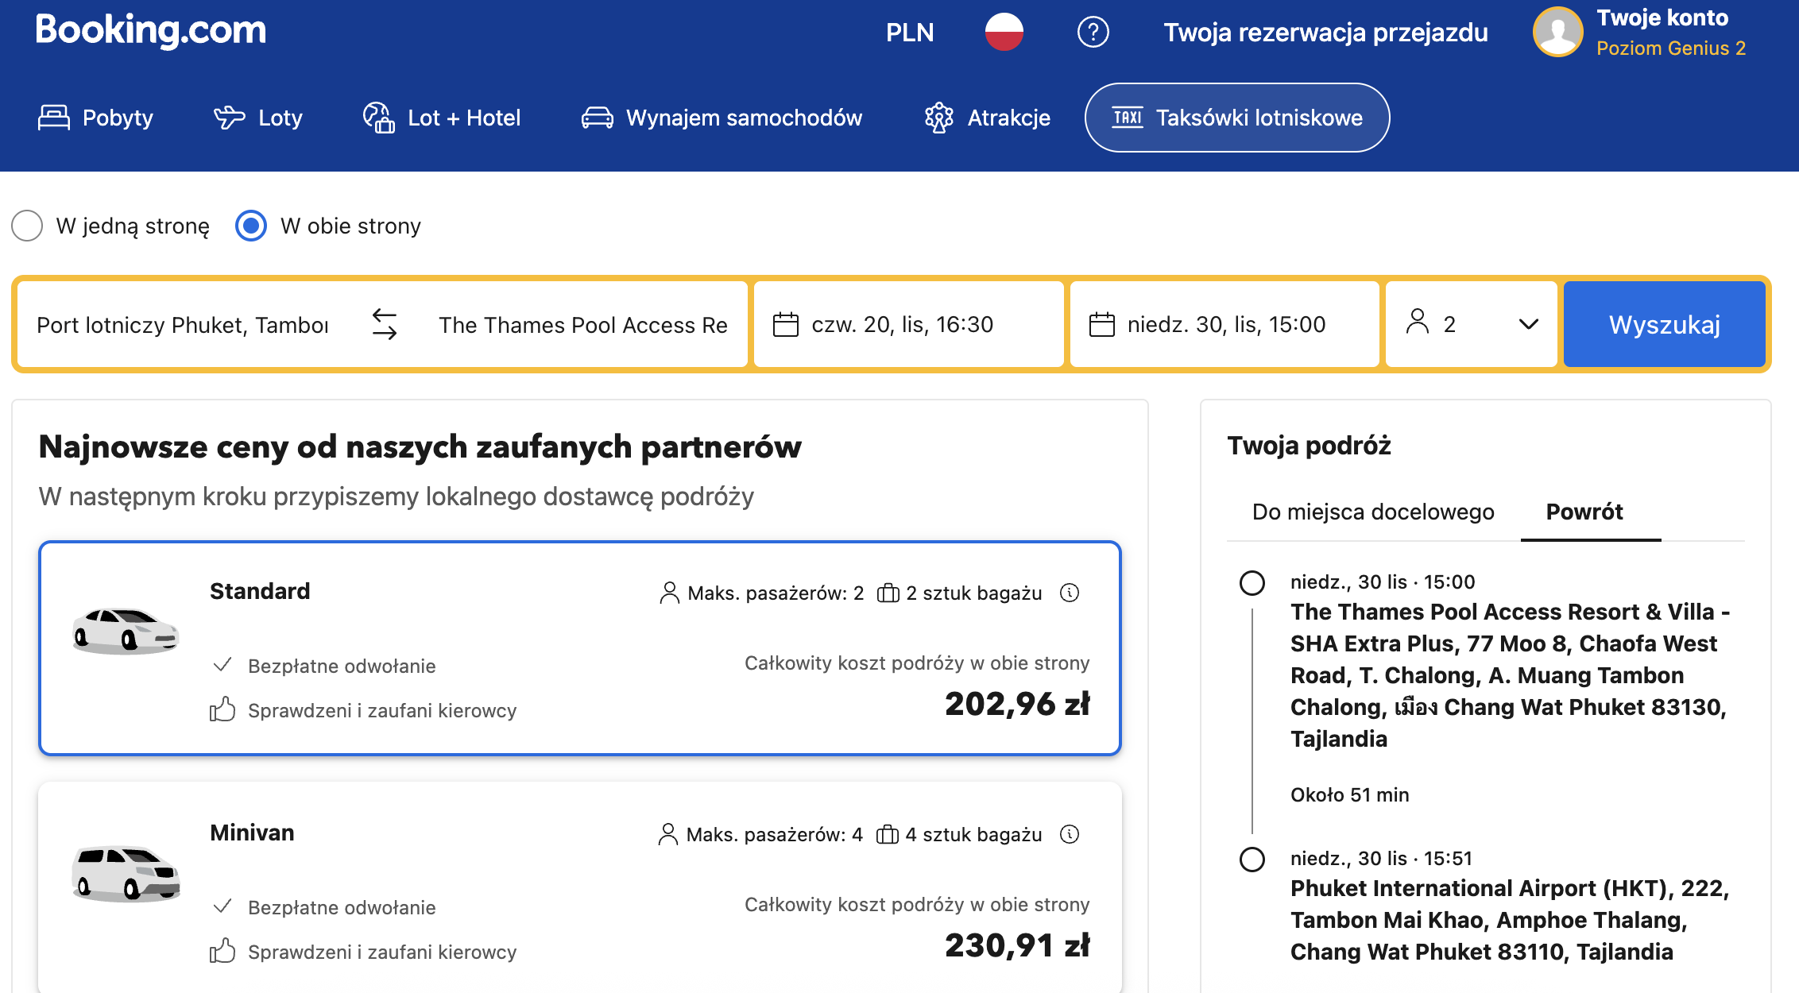The width and height of the screenshot is (1799, 993).
Task: Click the account avatar picture
Action: point(1557,32)
